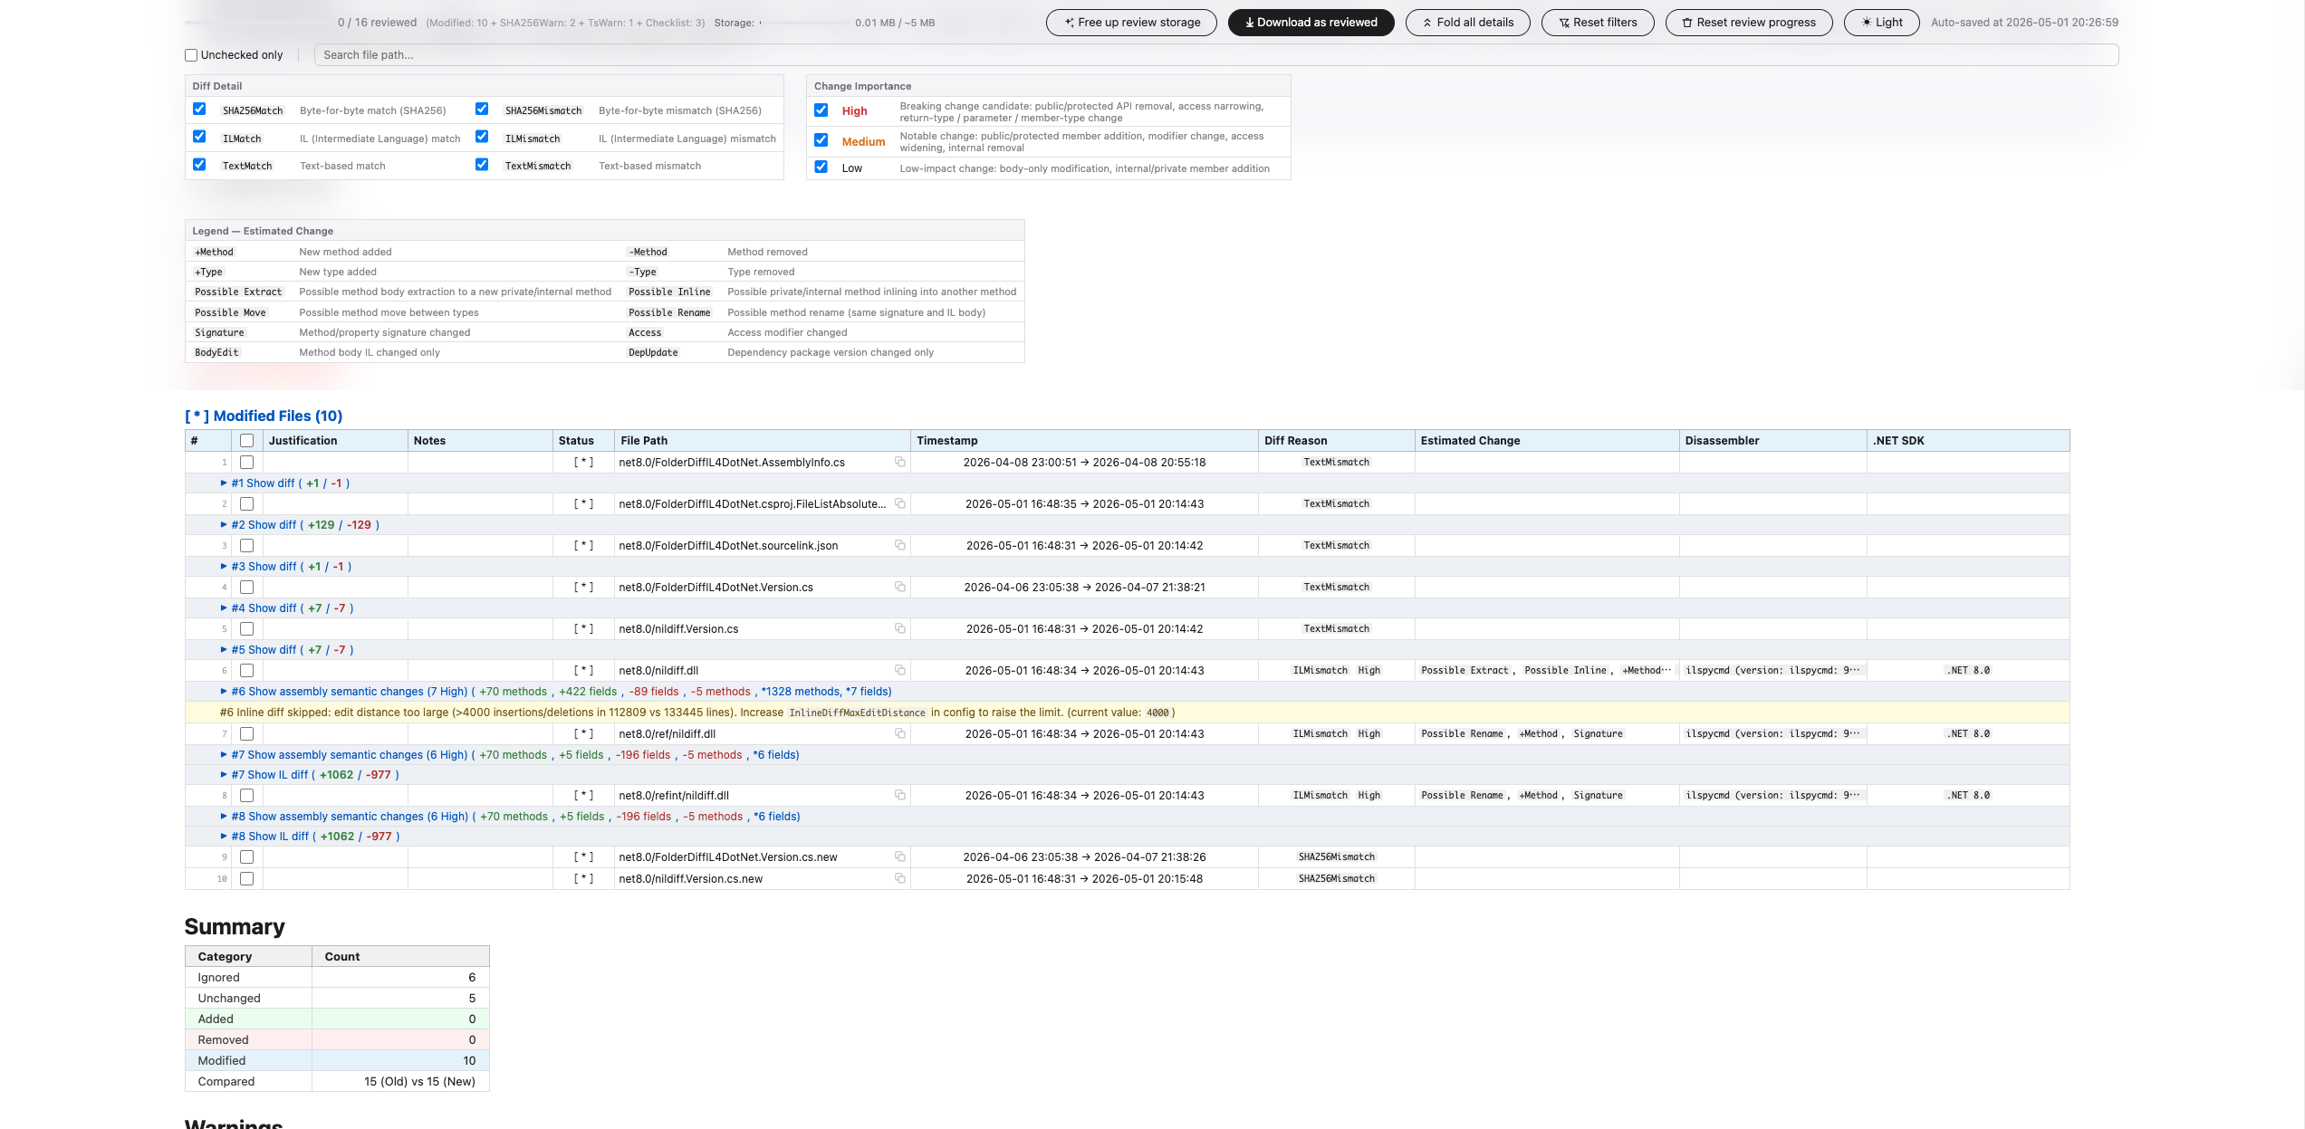This screenshot has width=2305, height=1129.
Task: Uncheck the ILMatch filter
Action: click(x=199, y=137)
